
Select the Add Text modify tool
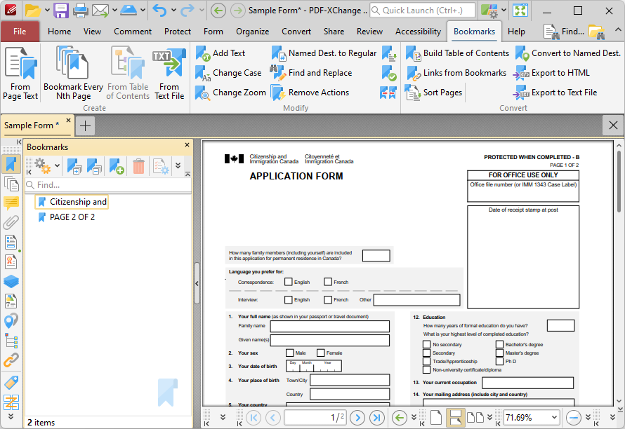tap(221, 53)
